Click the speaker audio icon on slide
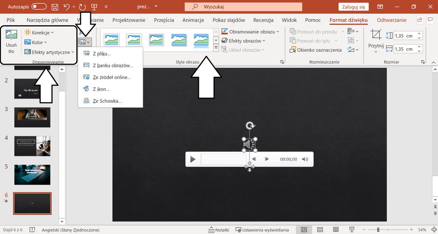This screenshot has height=234, width=438. point(249,144)
